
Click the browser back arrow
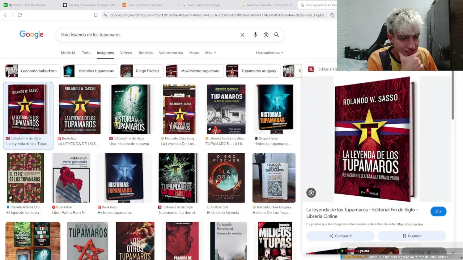(5, 15)
